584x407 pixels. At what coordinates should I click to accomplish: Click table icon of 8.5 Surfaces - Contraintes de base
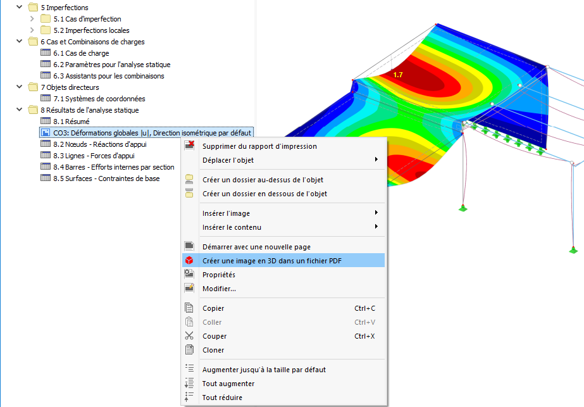46,178
